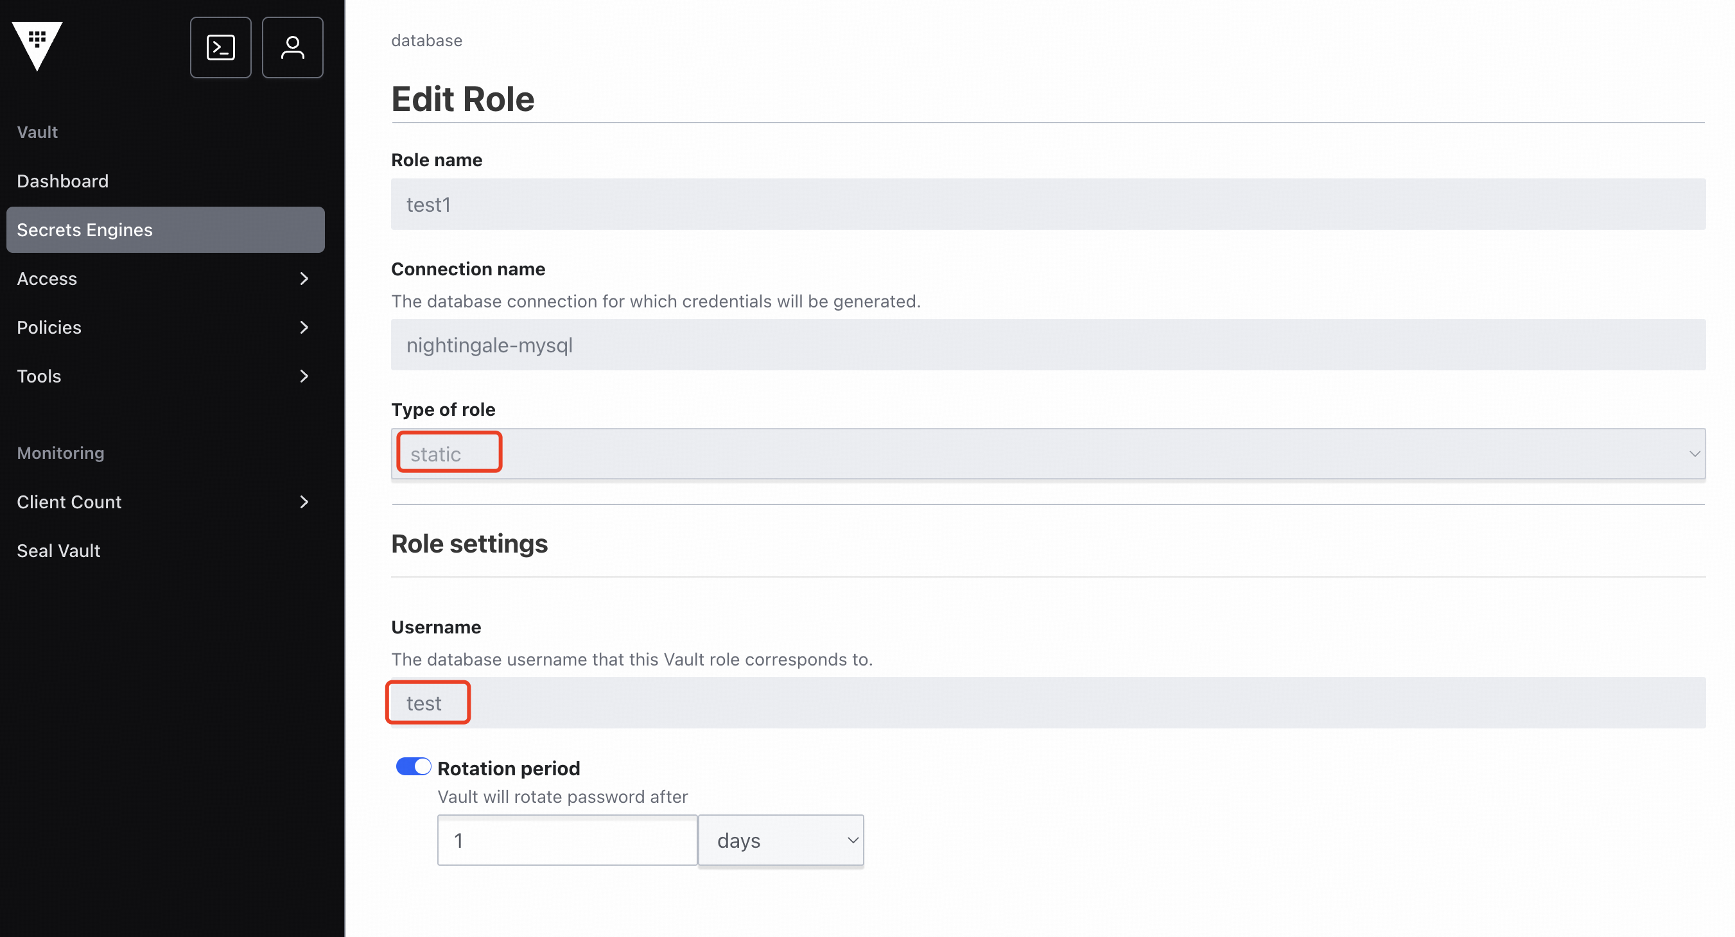Click the Connection name field nightingale-mysql
1735x937 pixels.
(x=1047, y=345)
